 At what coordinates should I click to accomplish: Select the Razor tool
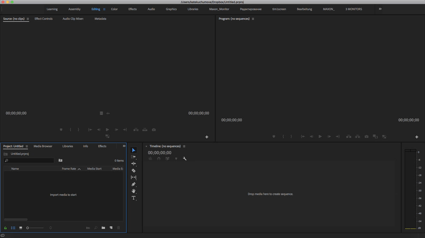click(134, 170)
